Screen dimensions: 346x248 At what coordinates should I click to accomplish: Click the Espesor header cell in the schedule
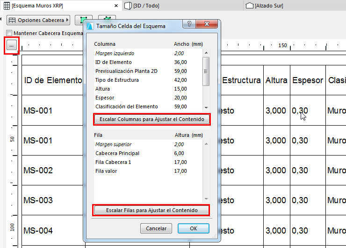308,80
